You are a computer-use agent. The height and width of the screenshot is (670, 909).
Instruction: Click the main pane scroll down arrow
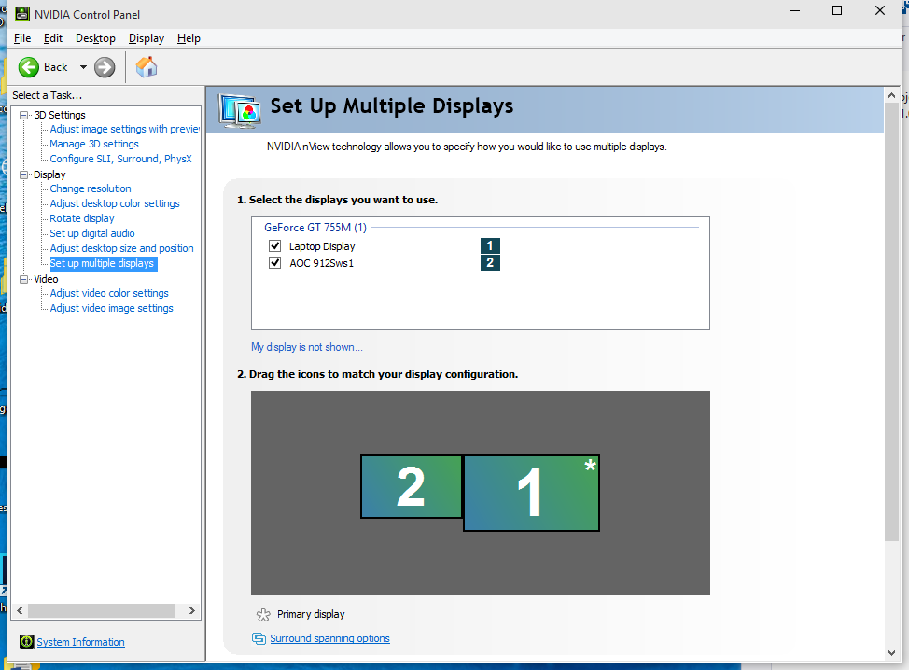[x=891, y=652]
